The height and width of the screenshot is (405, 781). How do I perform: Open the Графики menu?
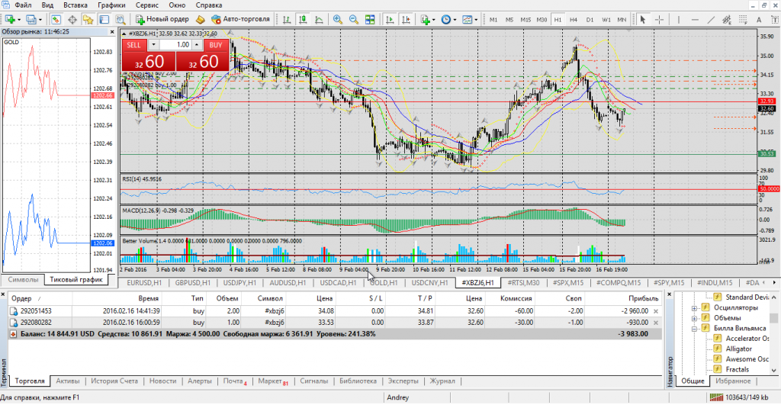[x=111, y=5]
